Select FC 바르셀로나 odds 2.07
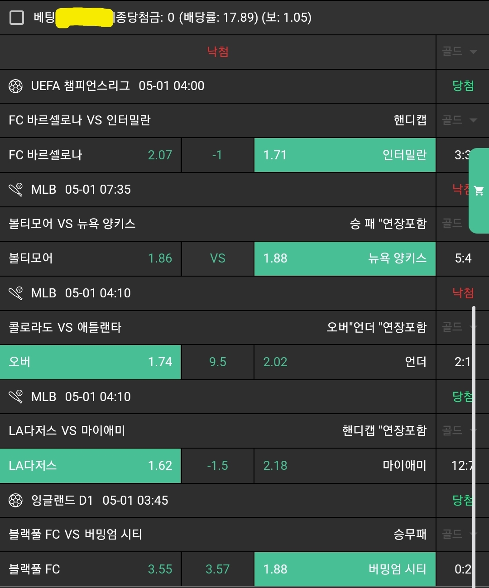The image size is (489, 588). [90, 155]
